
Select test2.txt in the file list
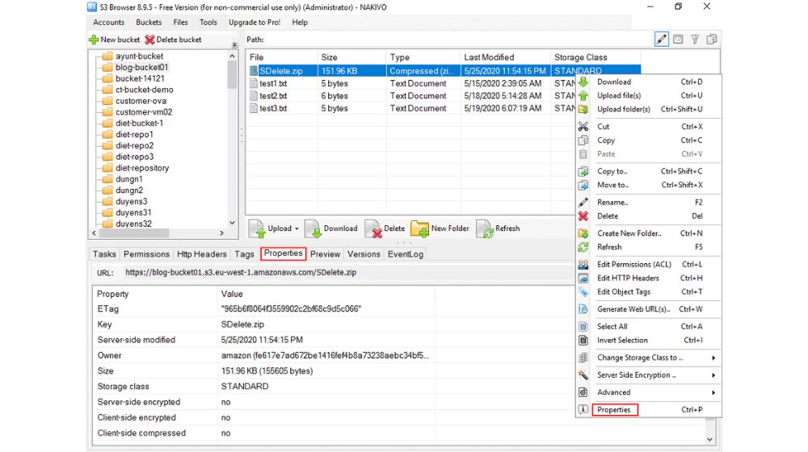pos(273,95)
